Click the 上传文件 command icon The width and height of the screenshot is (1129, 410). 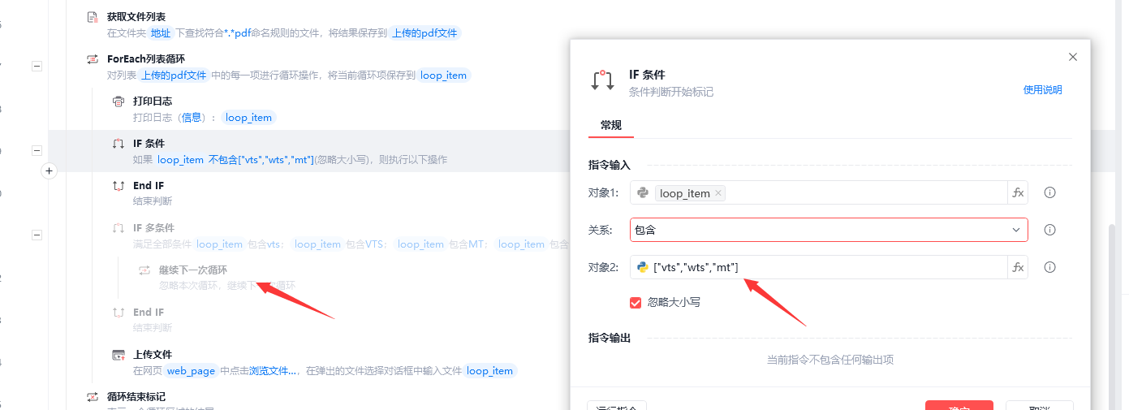point(119,355)
